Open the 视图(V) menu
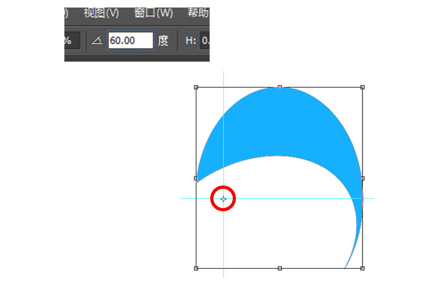This screenshot has width=429, height=289. (x=101, y=13)
